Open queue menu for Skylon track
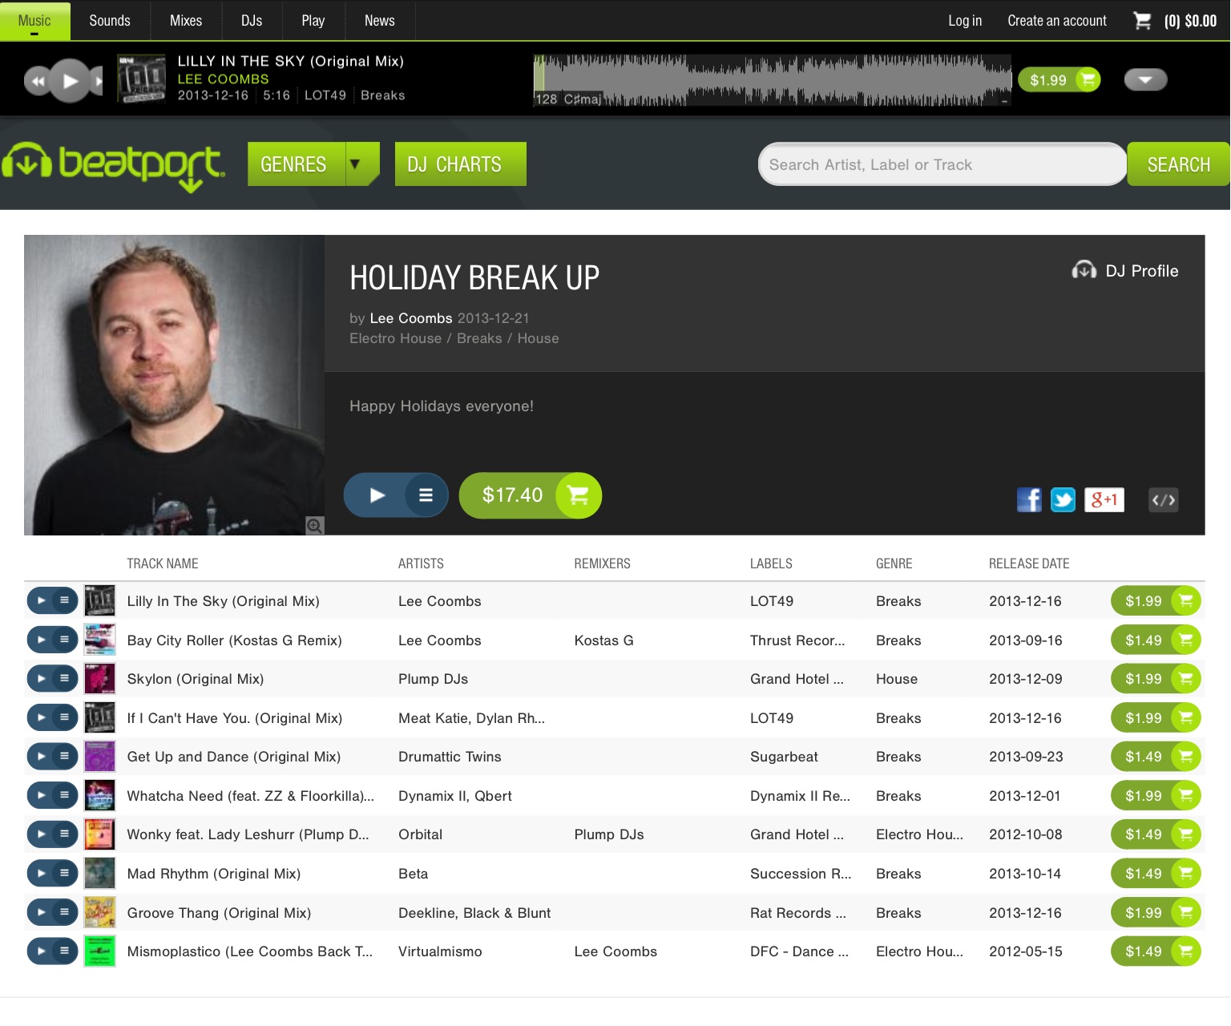1231x1026 pixels. [65, 679]
